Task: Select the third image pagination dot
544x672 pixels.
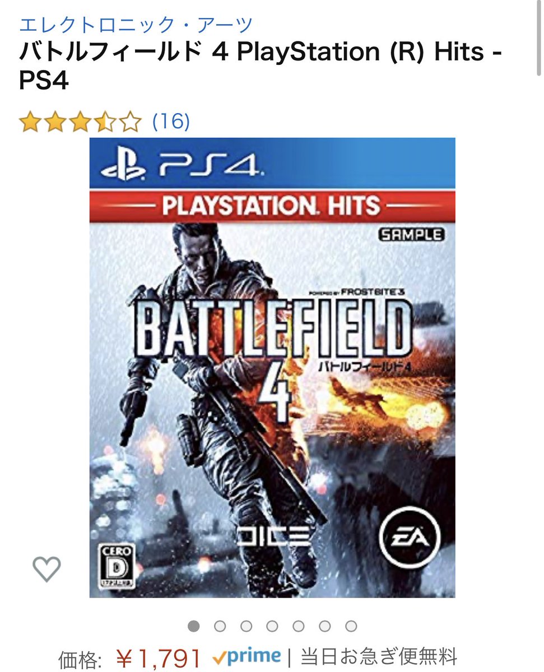Action: 246,626
